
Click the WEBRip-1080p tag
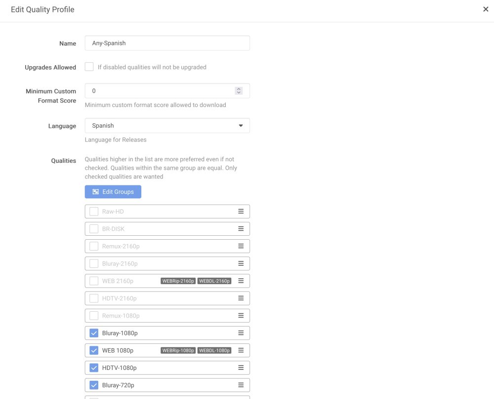178,350
